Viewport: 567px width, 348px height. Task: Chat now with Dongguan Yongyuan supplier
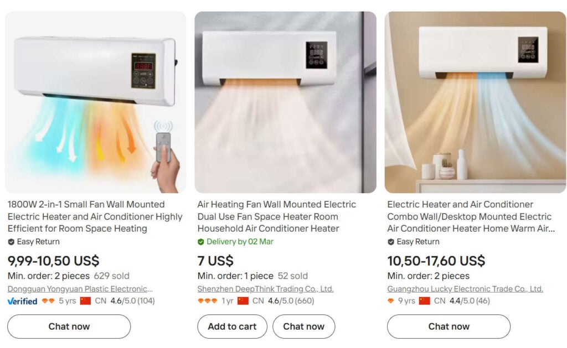[69, 326]
